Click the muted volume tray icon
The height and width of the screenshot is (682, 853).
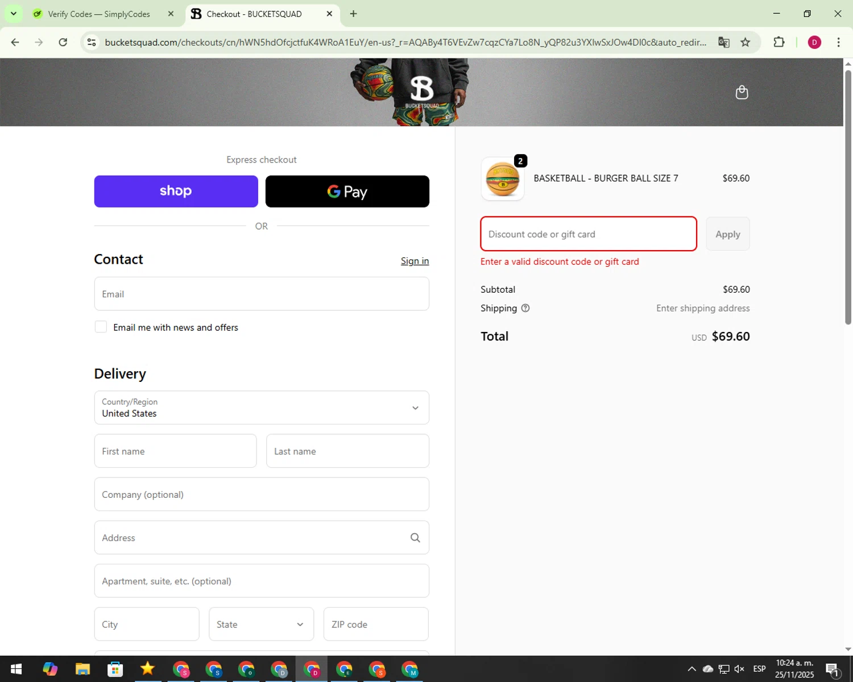click(x=739, y=669)
